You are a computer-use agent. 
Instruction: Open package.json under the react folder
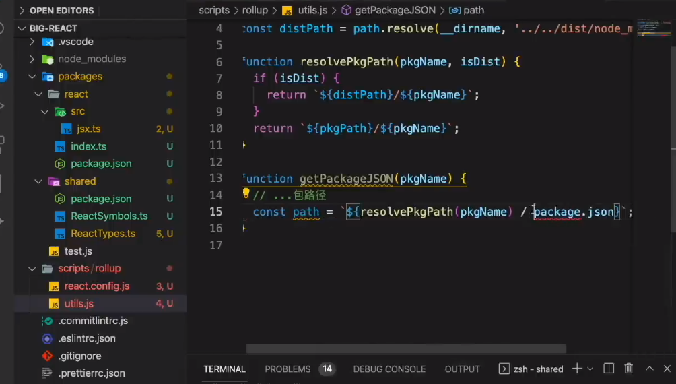pyautogui.click(x=101, y=164)
